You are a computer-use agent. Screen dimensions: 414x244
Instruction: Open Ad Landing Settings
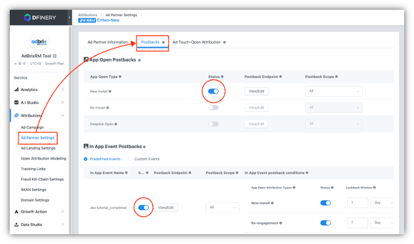pos(38,148)
